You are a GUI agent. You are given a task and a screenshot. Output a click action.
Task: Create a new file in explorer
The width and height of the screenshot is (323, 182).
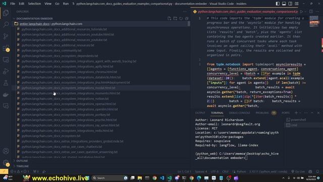tap(169, 19)
